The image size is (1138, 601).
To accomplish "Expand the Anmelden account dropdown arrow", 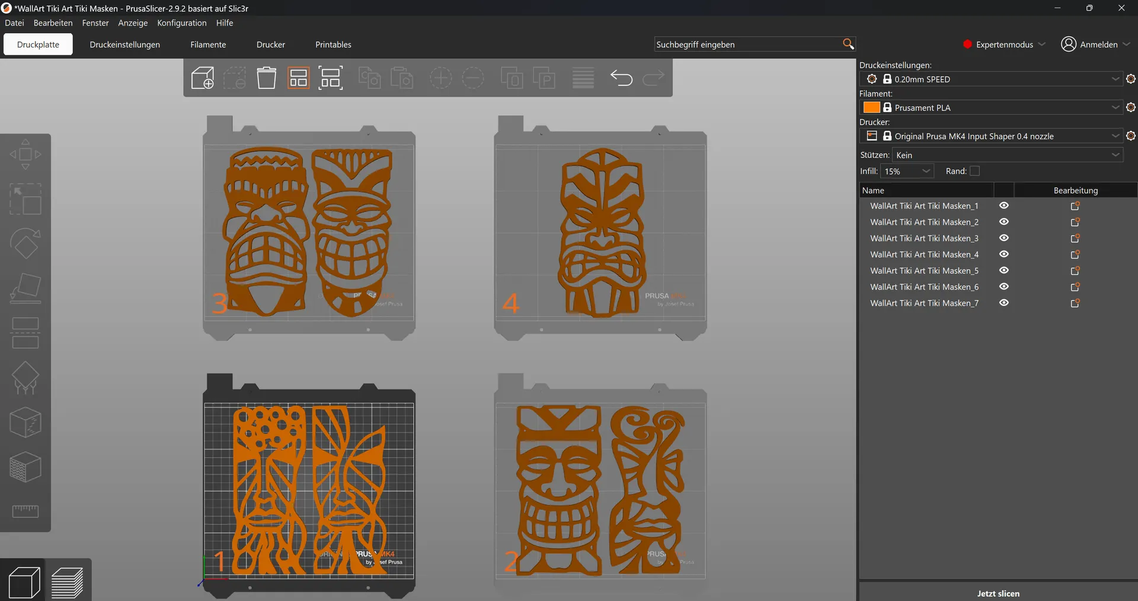I will pyautogui.click(x=1127, y=44).
